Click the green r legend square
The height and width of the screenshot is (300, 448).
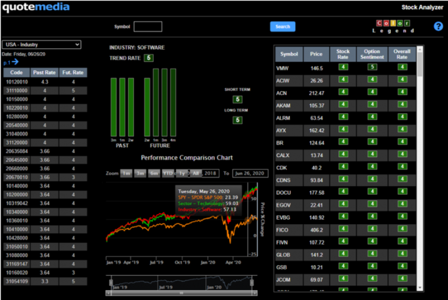pyautogui.click(x=407, y=23)
